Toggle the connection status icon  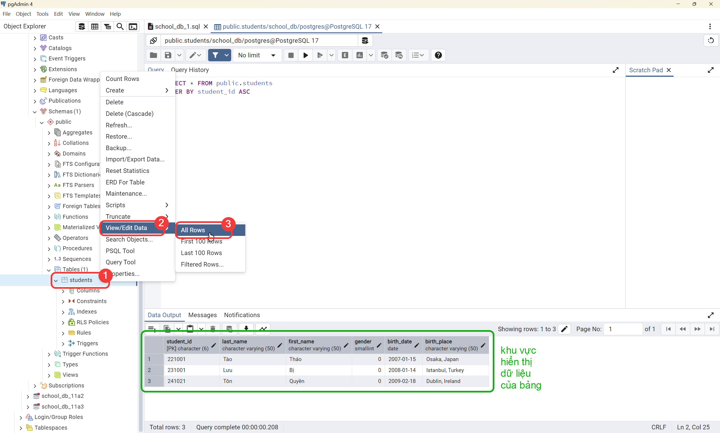pos(154,40)
